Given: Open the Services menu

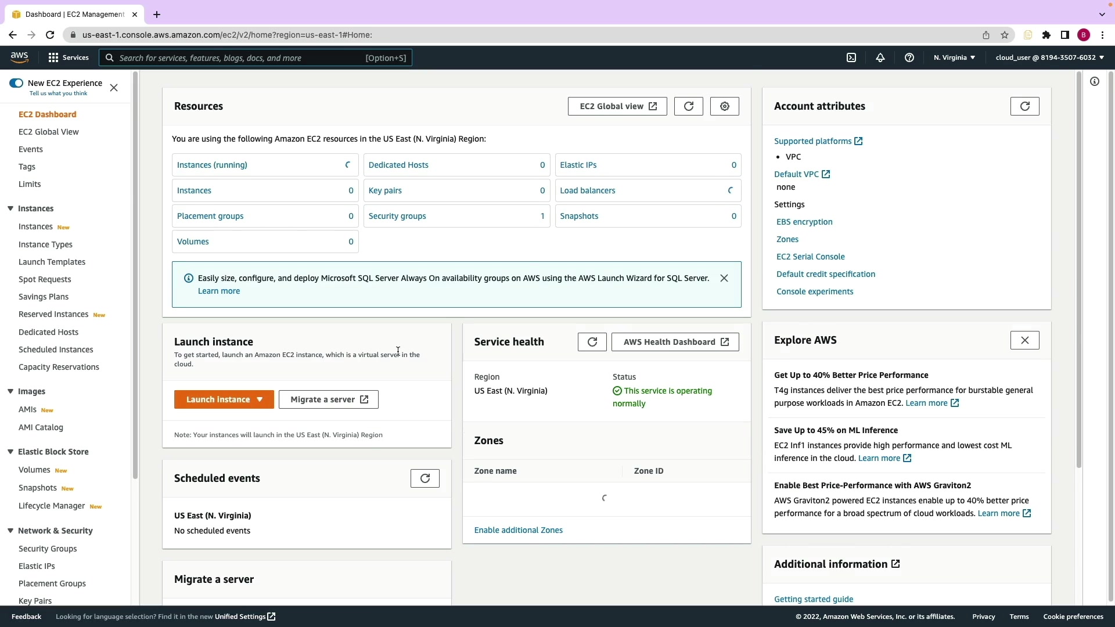Looking at the screenshot, I should pos(69,57).
